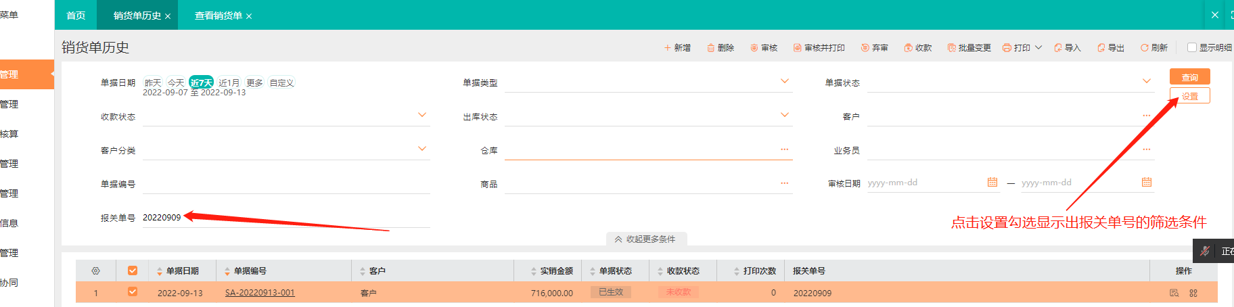Image resolution: width=1234 pixels, height=307 pixels.
Task: Select the 今天 date filter
Action: click(176, 82)
